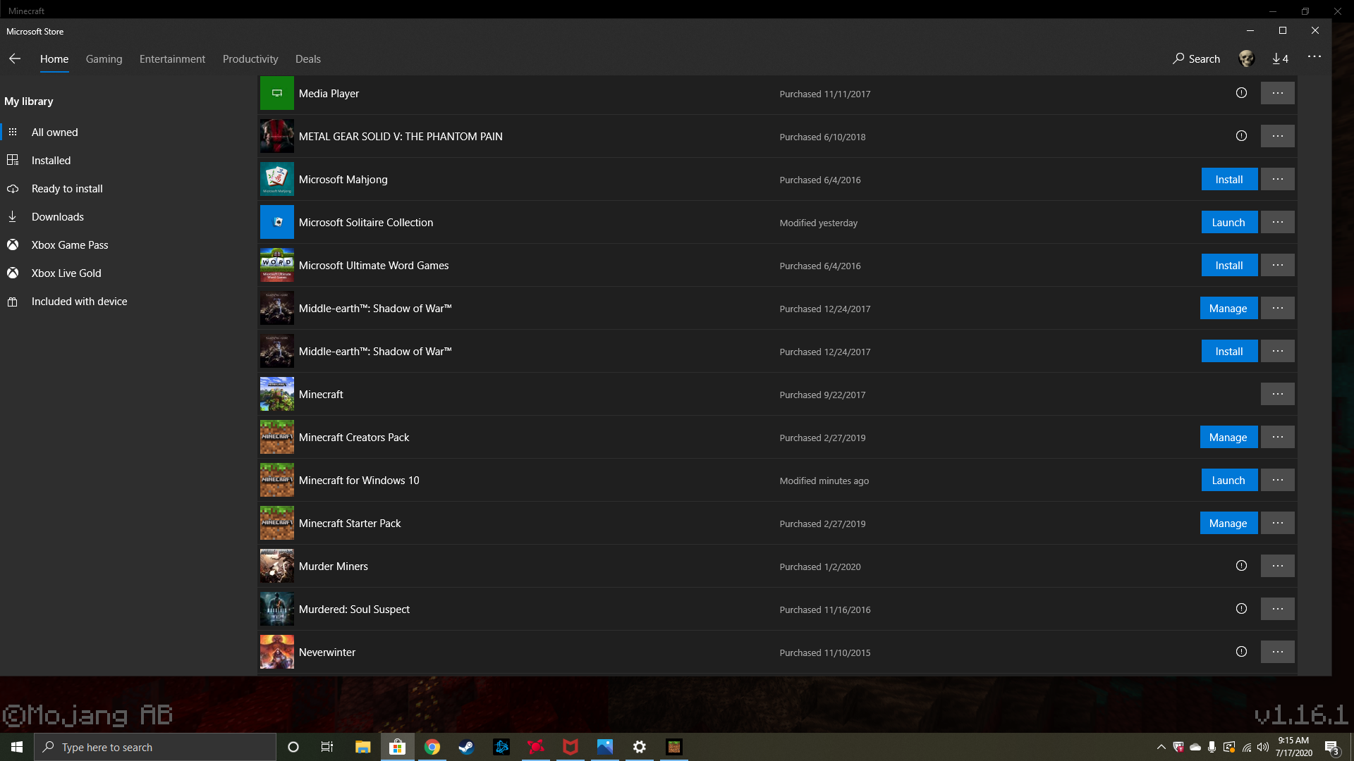Switch to the Productivity tab

[250, 59]
